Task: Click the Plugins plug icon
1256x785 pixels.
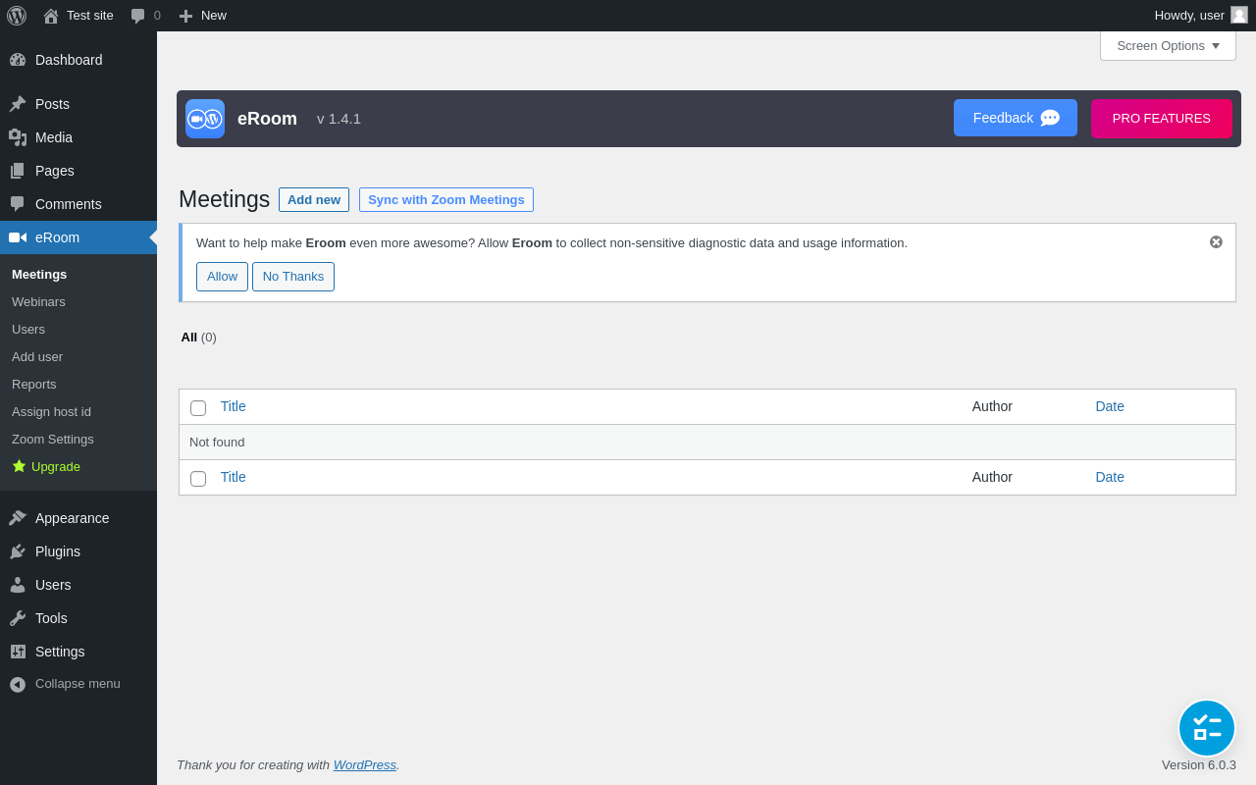Action: 18,551
